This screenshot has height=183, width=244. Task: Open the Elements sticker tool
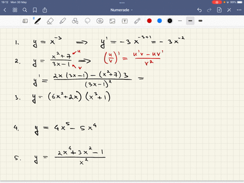100,21
